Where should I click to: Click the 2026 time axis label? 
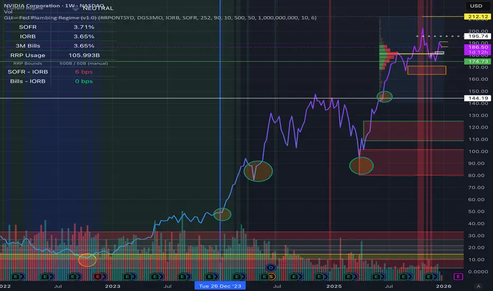(x=444, y=286)
